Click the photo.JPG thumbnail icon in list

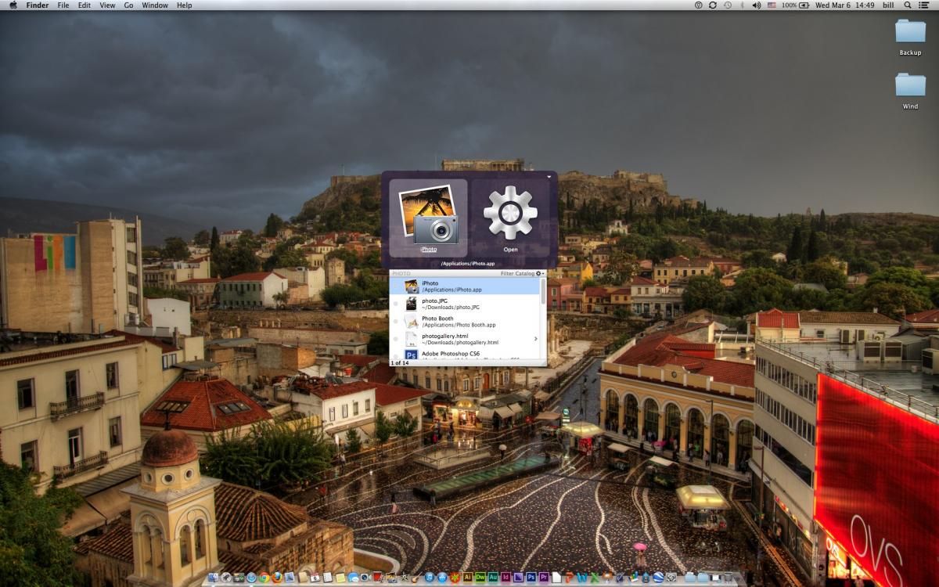[x=411, y=304]
